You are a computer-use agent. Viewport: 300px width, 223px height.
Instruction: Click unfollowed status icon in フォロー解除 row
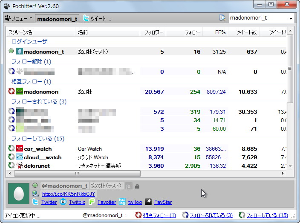pyautogui.click(x=12, y=71)
